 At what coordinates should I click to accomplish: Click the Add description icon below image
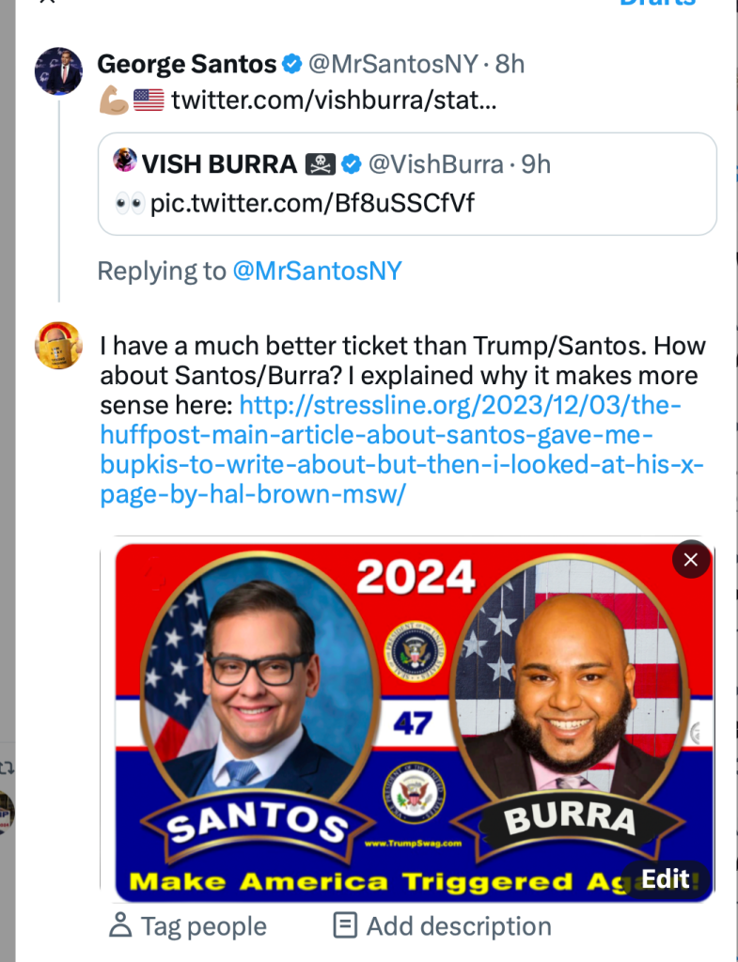(x=345, y=926)
